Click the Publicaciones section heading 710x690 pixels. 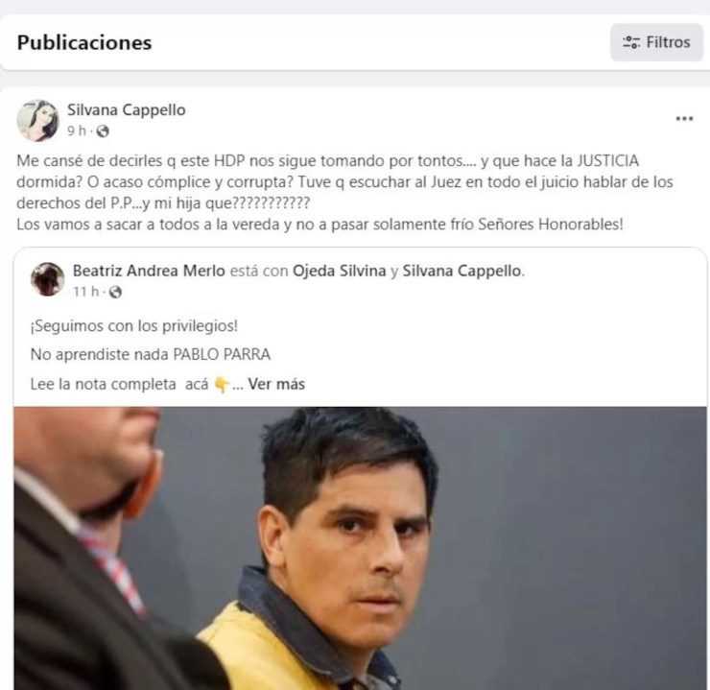point(84,42)
